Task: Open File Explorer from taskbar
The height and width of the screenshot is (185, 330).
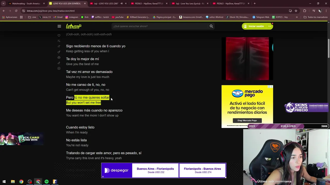Action: [13, 182]
